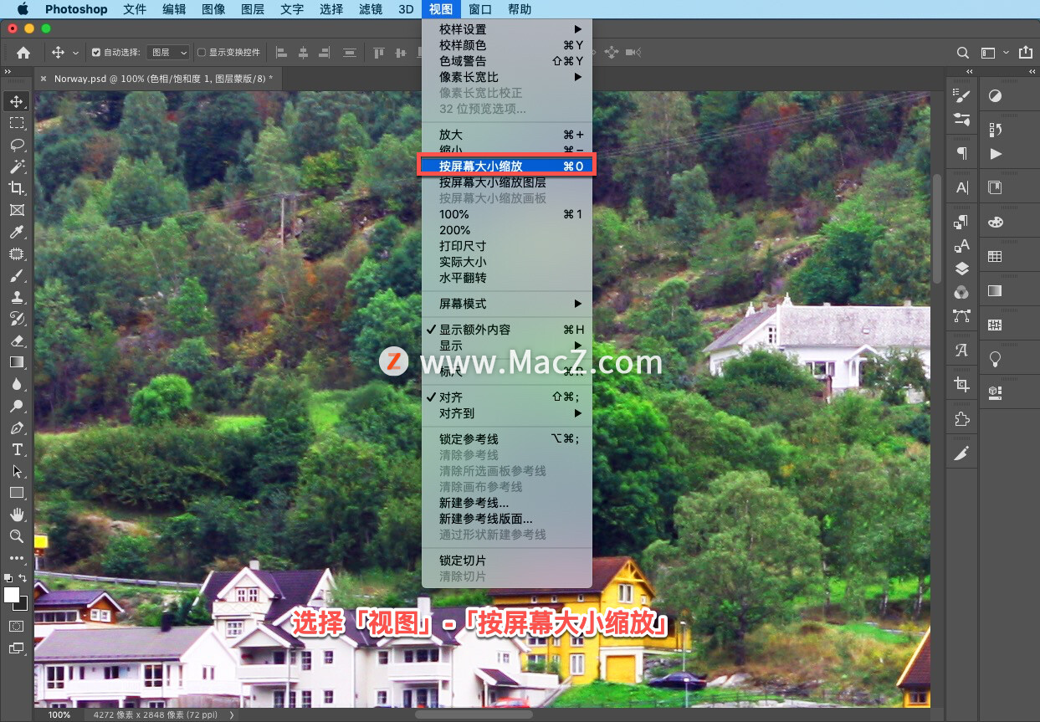This screenshot has width=1040, height=722.
Task: Select the Eraser tool
Action: tap(17, 341)
